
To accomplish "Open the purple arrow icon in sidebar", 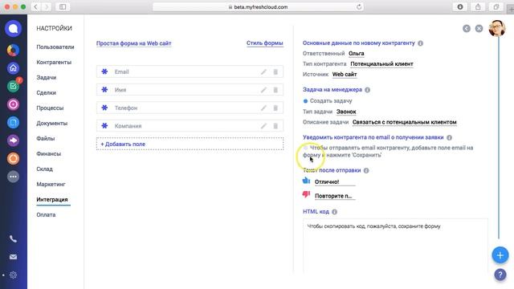I will click(13, 140).
